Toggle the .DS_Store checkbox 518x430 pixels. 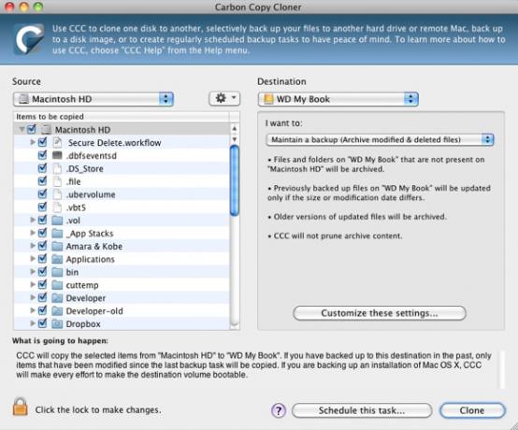click(x=42, y=168)
